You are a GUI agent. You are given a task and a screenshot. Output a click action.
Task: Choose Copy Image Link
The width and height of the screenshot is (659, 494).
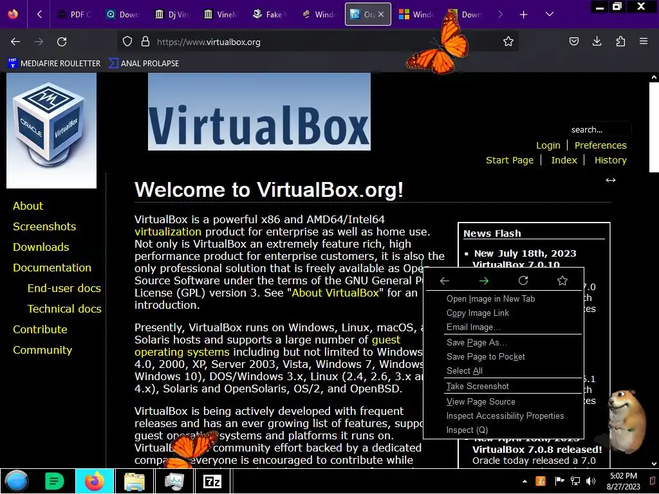tap(503, 313)
